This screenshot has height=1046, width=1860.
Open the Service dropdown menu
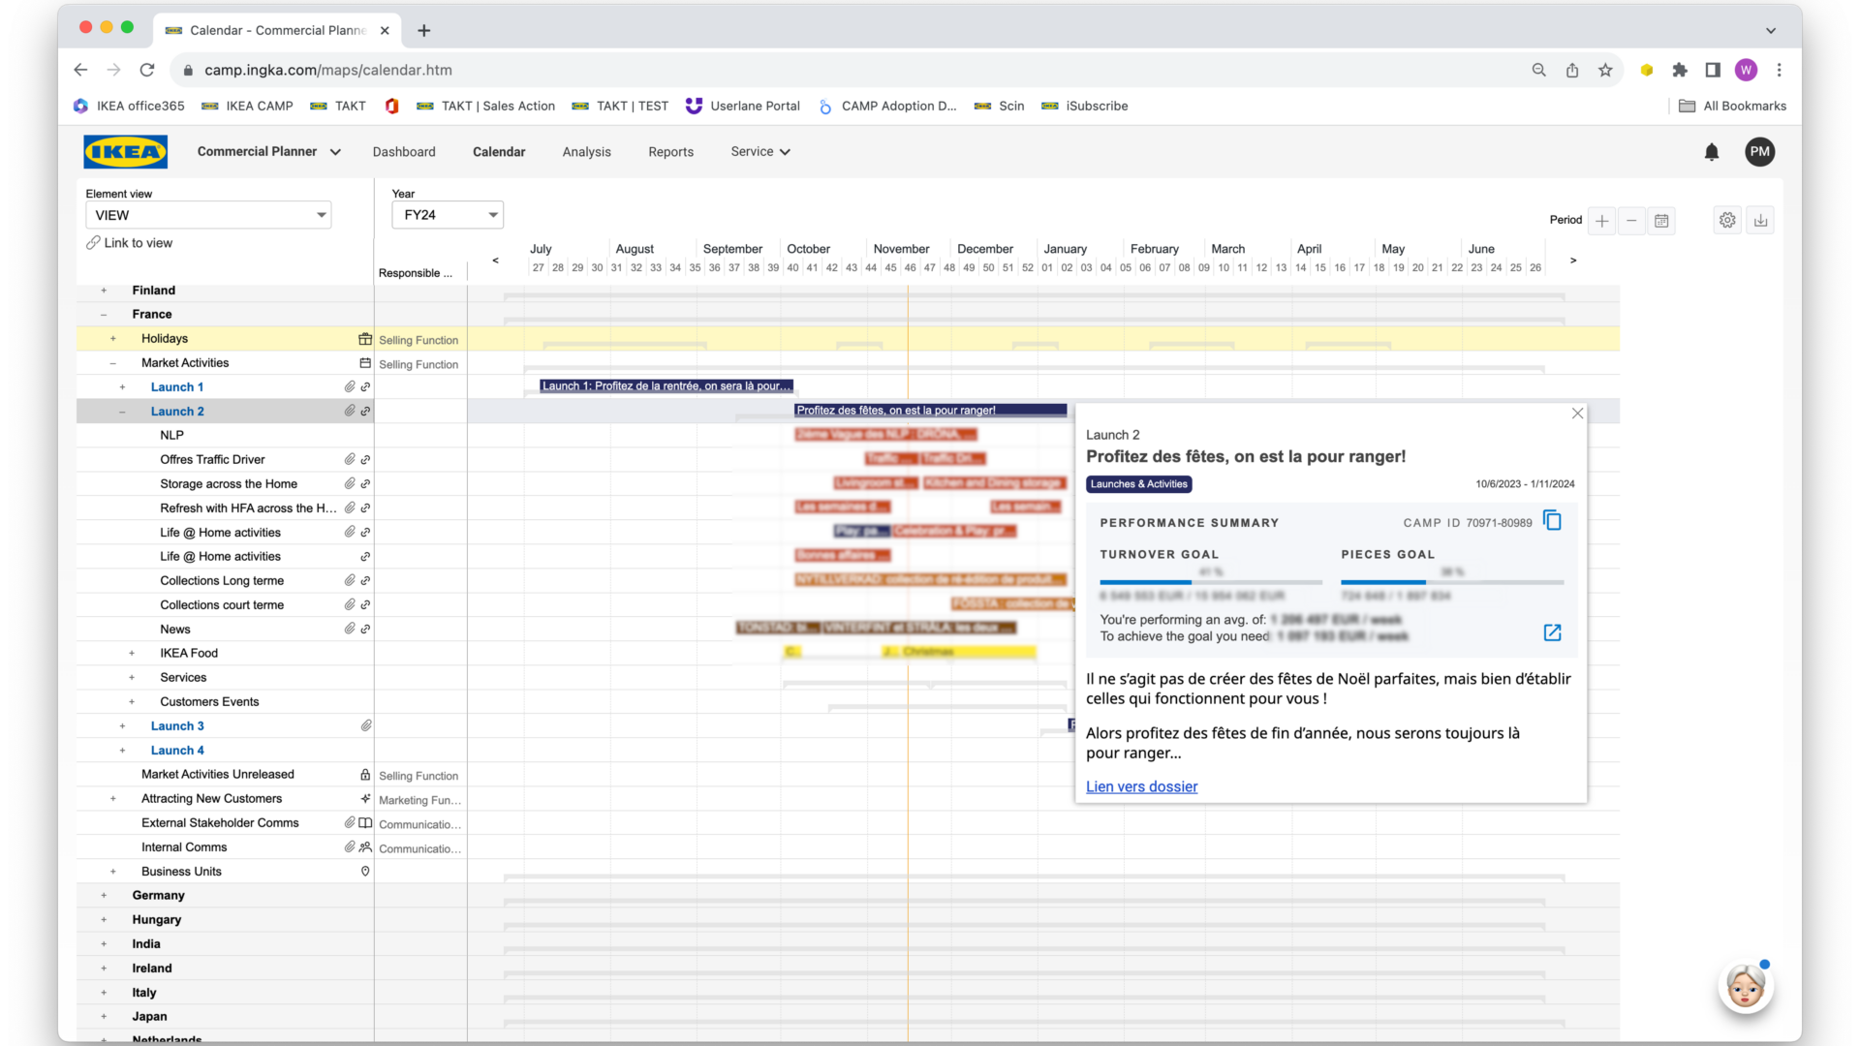[760, 152]
